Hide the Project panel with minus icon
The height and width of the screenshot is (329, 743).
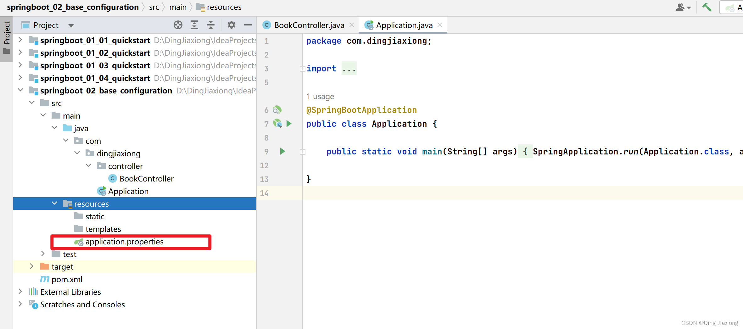click(248, 25)
